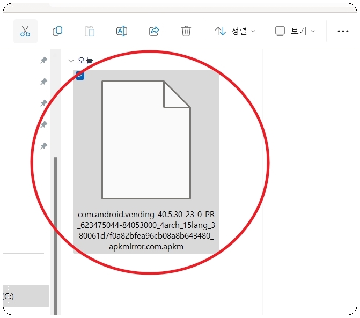Rename the selected file

click(122, 31)
